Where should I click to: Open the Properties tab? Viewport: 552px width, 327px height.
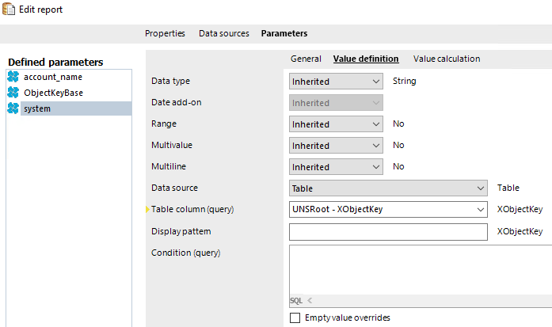[x=165, y=33]
